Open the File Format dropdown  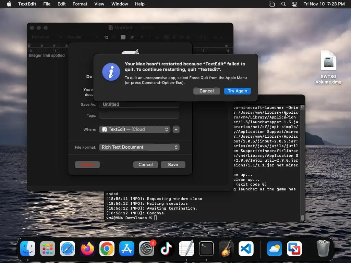tap(139, 147)
